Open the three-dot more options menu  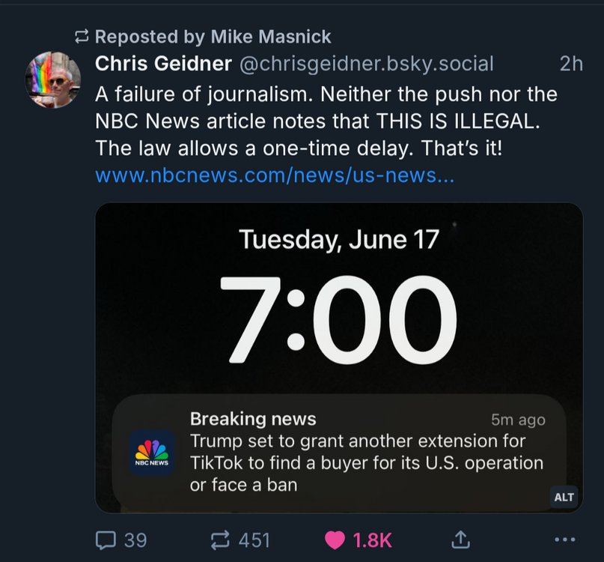pyautogui.click(x=564, y=540)
